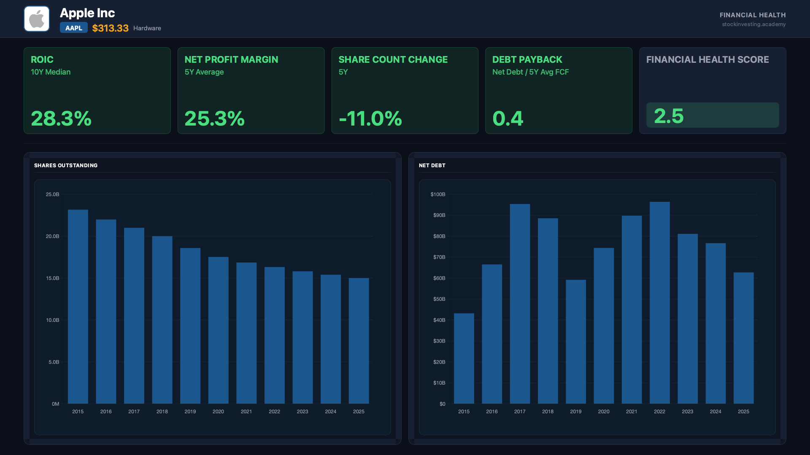Viewport: 810px width, 455px height.
Task: Select the 2018 Shares Outstanding bar
Action: tap(162, 320)
